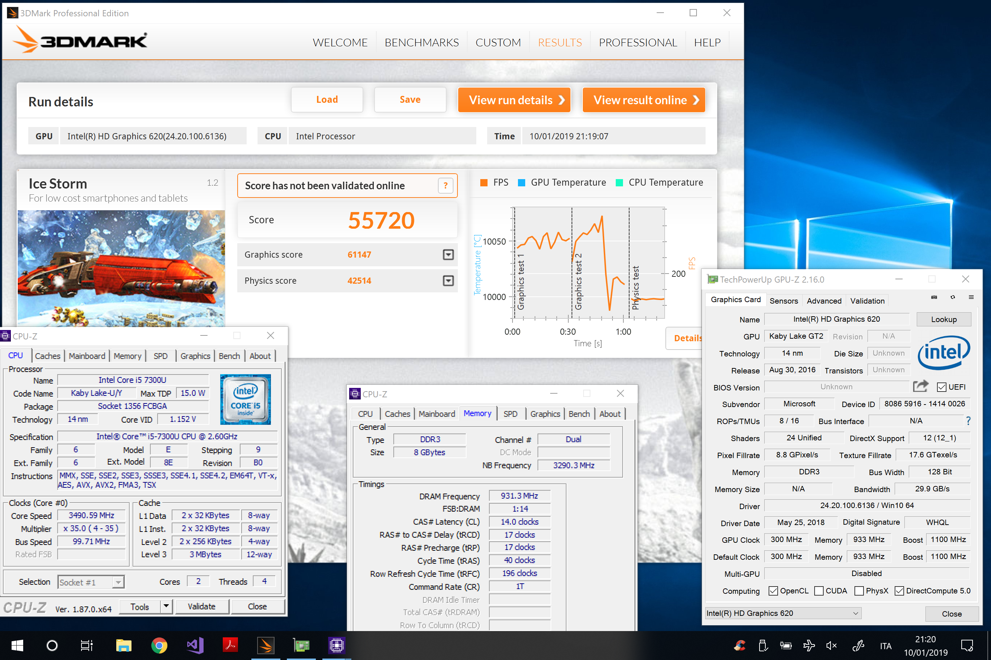Image resolution: width=991 pixels, height=660 pixels.
Task: Open the Validation tab in GPU-Z
Action: (867, 301)
